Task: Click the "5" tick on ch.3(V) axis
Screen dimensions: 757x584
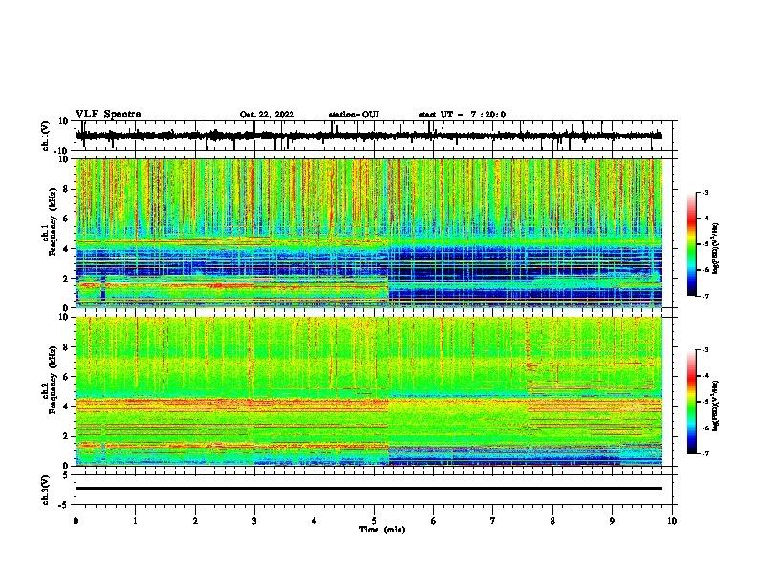Action: [66, 475]
